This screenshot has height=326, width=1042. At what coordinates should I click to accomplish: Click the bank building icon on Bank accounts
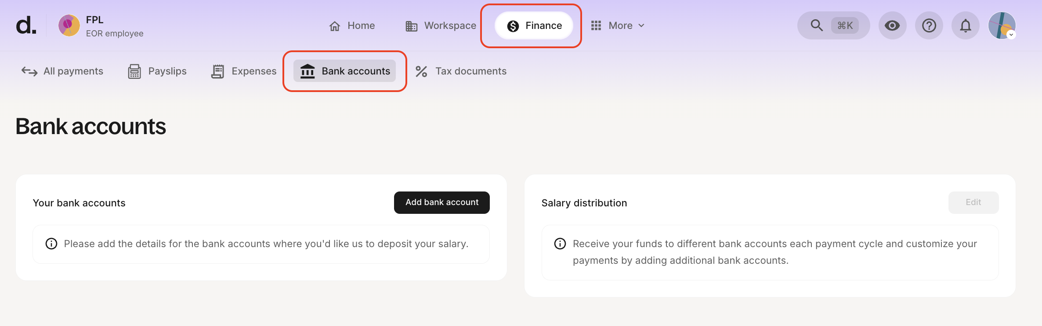click(308, 71)
